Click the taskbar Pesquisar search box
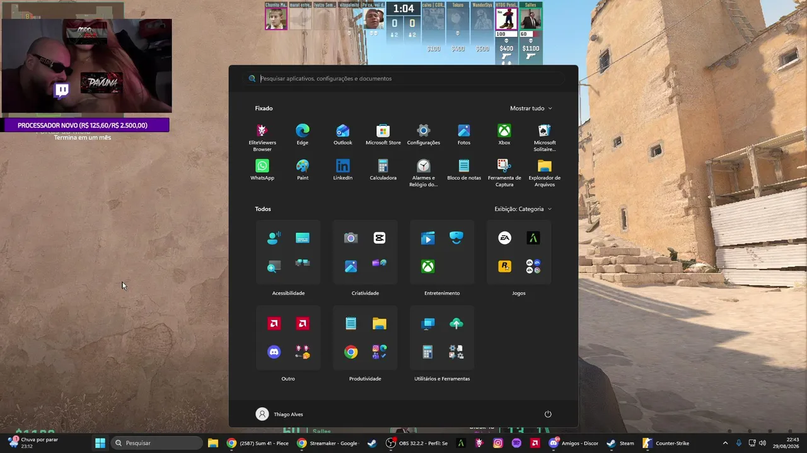 (157, 443)
